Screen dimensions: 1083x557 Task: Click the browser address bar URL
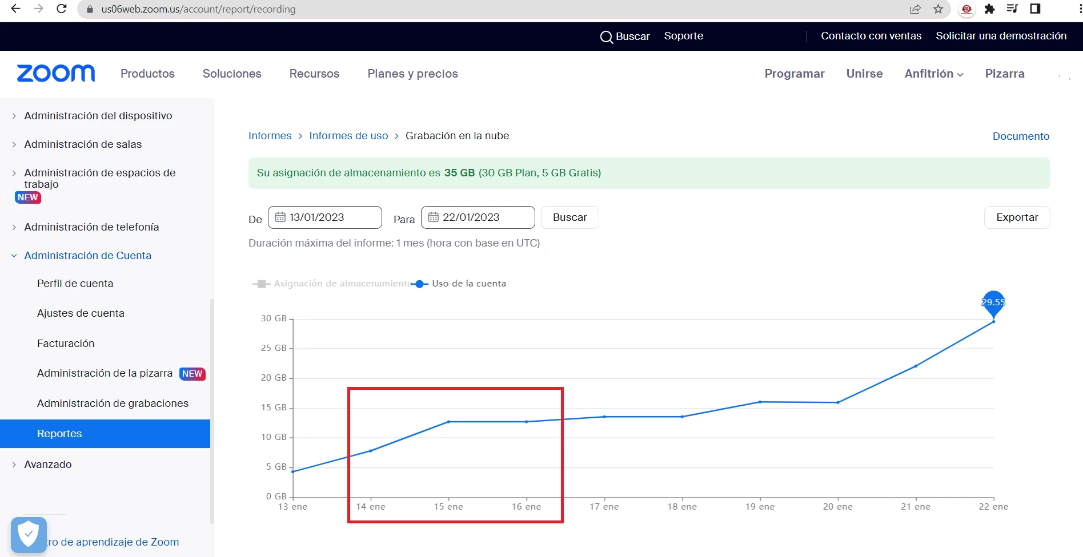click(198, 9)
